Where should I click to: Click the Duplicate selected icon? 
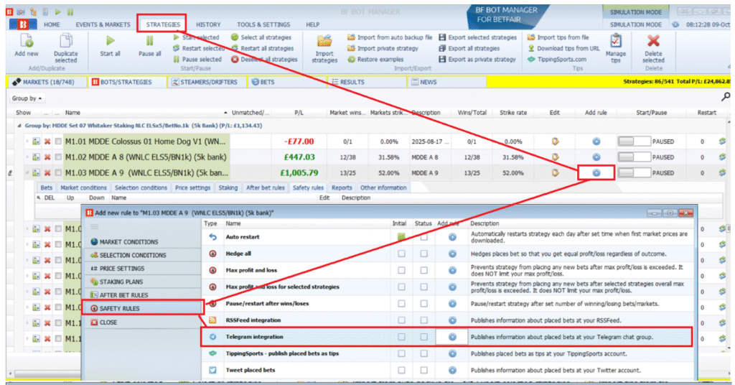tap(65, 41)
